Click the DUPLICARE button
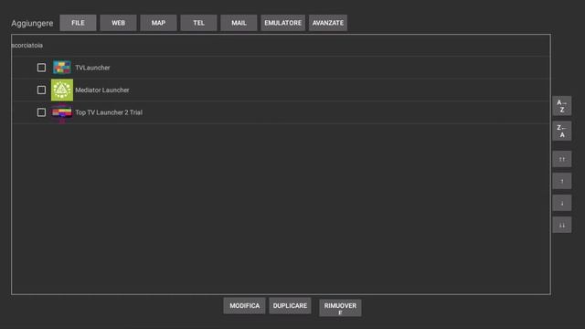Image resolution: width=585 pixels, height=329 pixels. coord(290,306)
